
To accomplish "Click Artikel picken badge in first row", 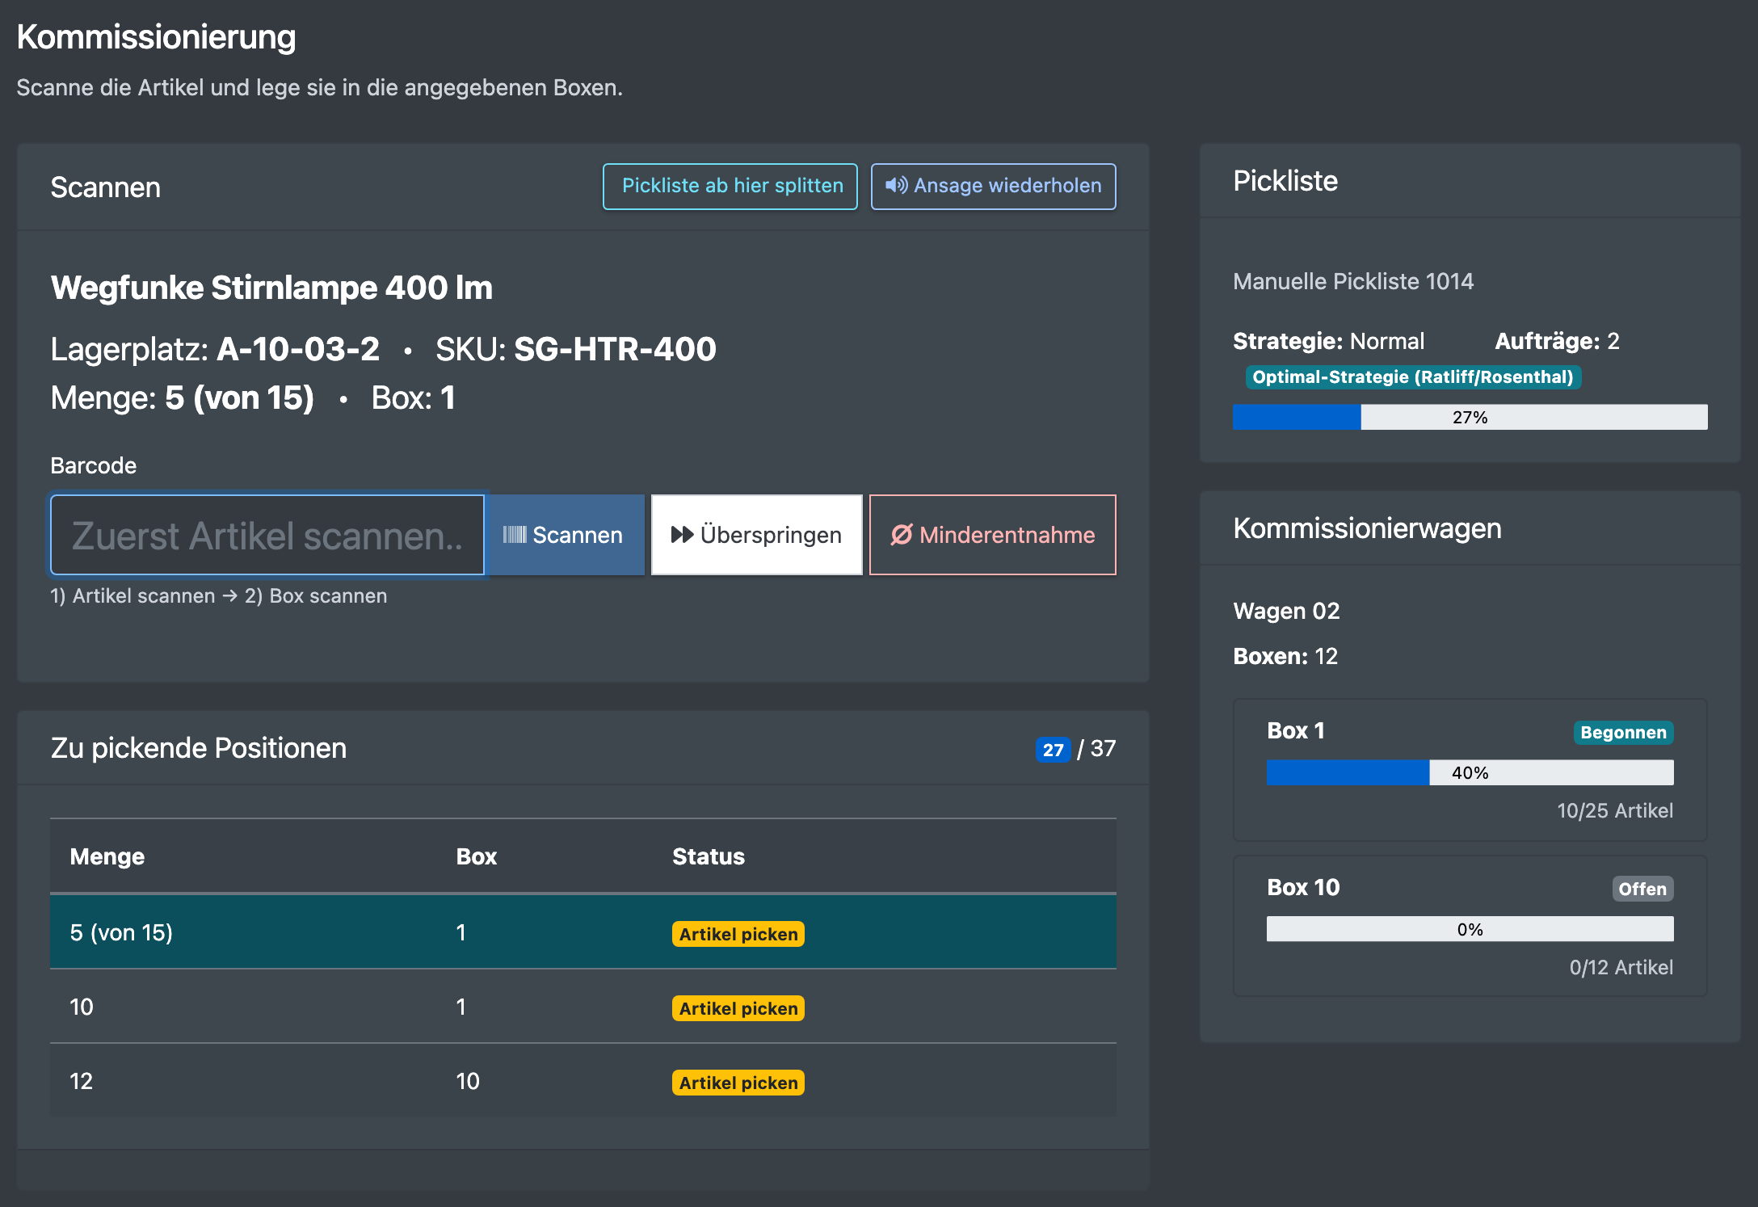I will 738,934.
